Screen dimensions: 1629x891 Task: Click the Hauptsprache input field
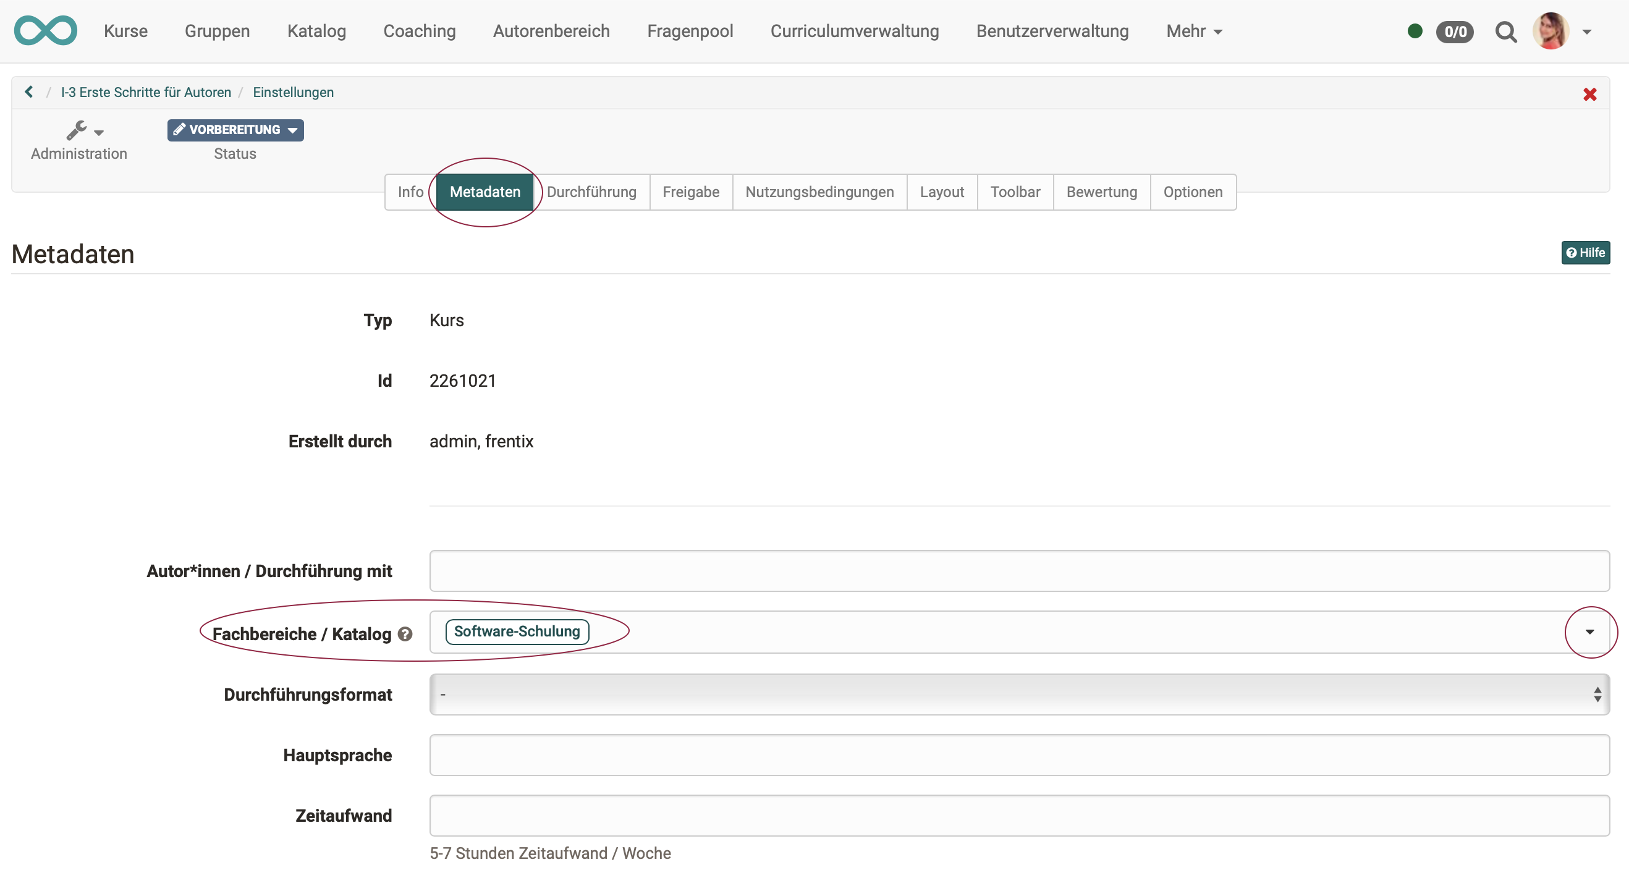pyautogui.click(x=1019, y=755)
